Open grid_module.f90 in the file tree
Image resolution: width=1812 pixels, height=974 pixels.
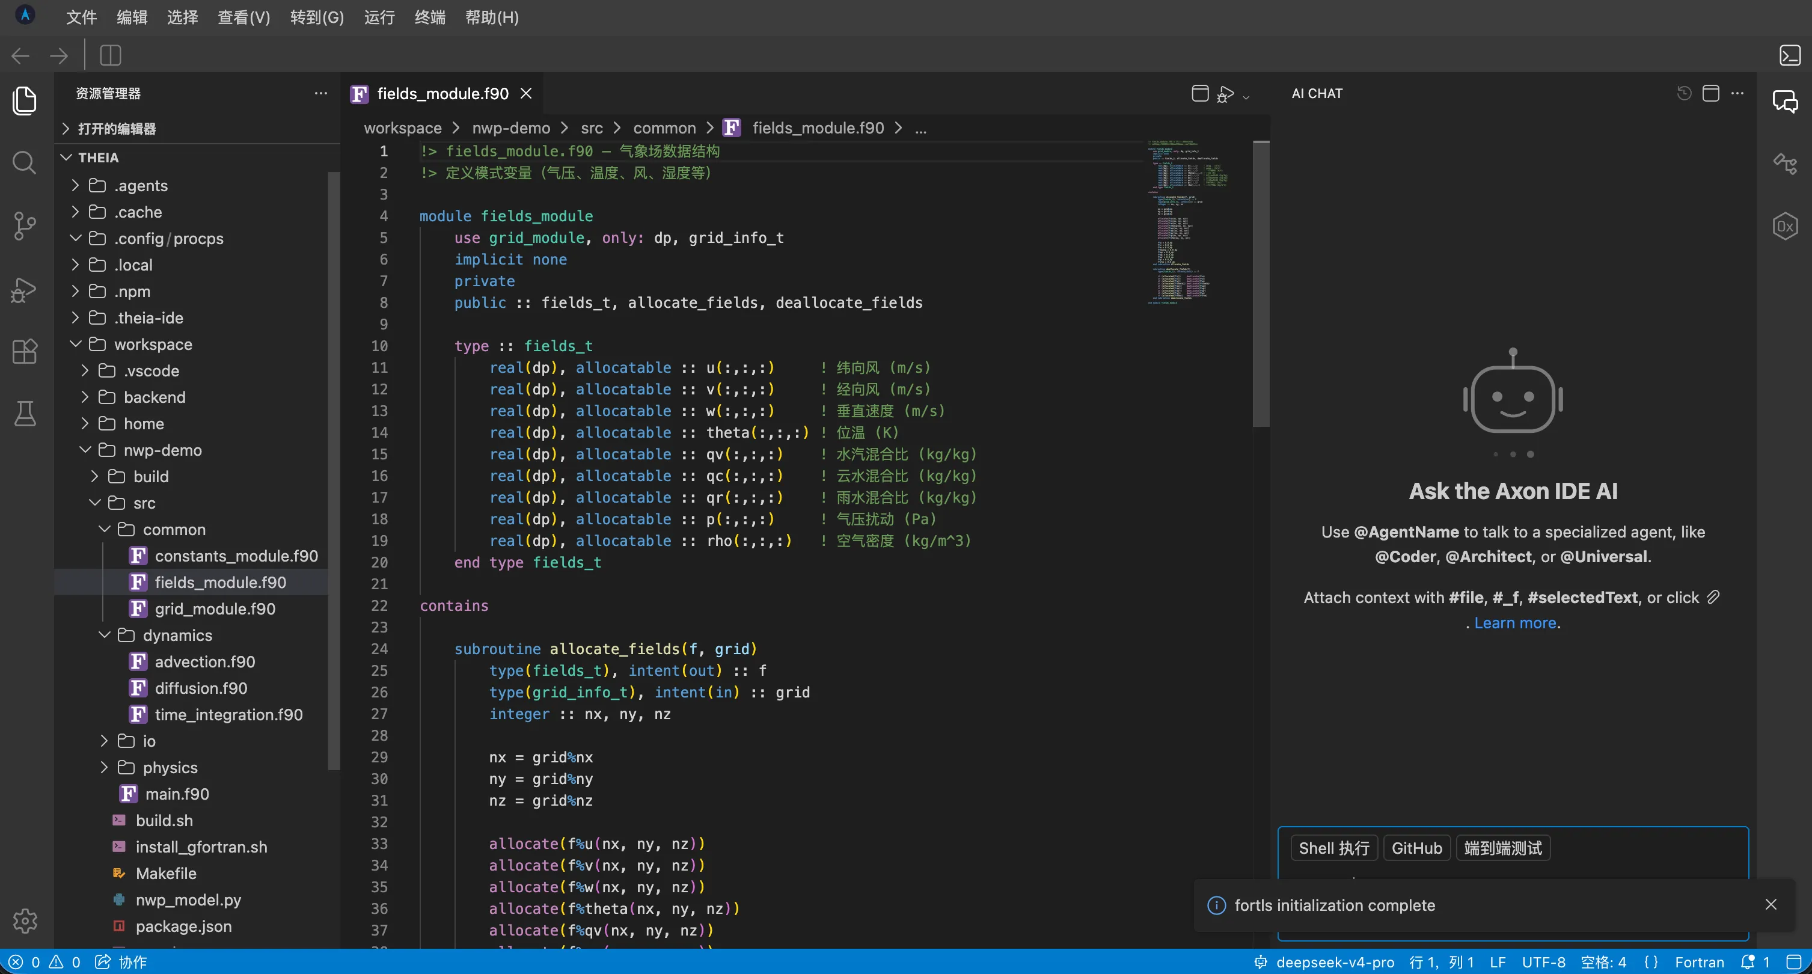(x=215, y=608)
